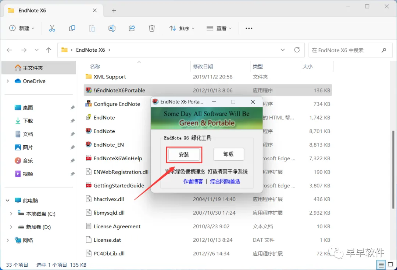
Task: Click the Delete trash icon
Action: point(152,28)
